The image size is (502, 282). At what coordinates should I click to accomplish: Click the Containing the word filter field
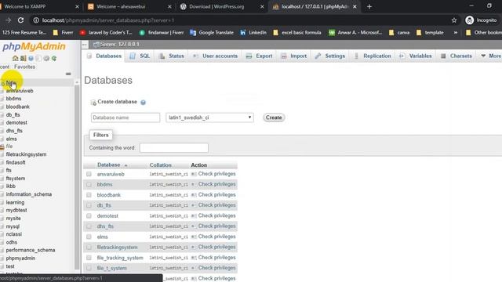[x=174, y=148]
